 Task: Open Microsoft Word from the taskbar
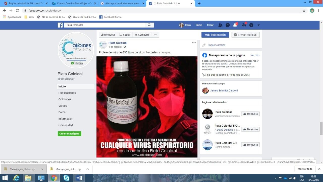[78, 178]
